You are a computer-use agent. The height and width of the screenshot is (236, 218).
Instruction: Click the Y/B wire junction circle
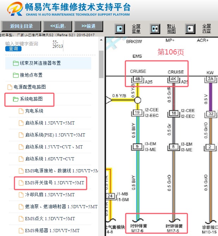[137, 100]
